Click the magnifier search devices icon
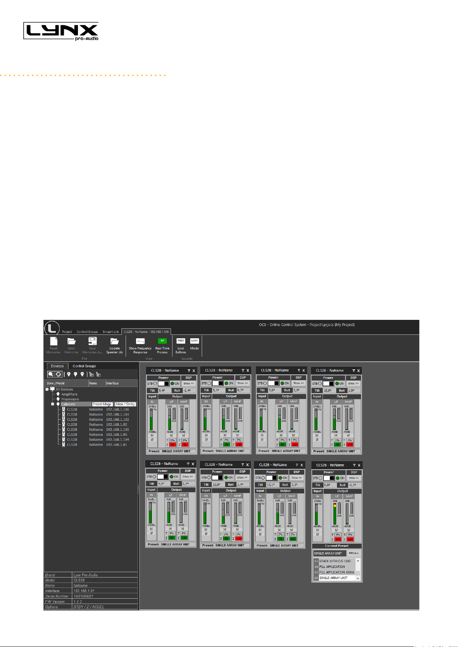The width and height of the screenshot is (458, 647). point(51,374)
